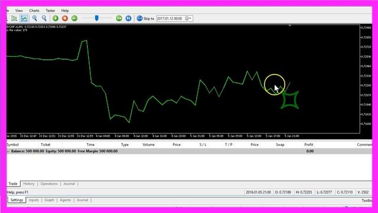This screenshot has width=378, height=213.
Task: Click the green slow-down button left of speed slider
Action: 74,18
